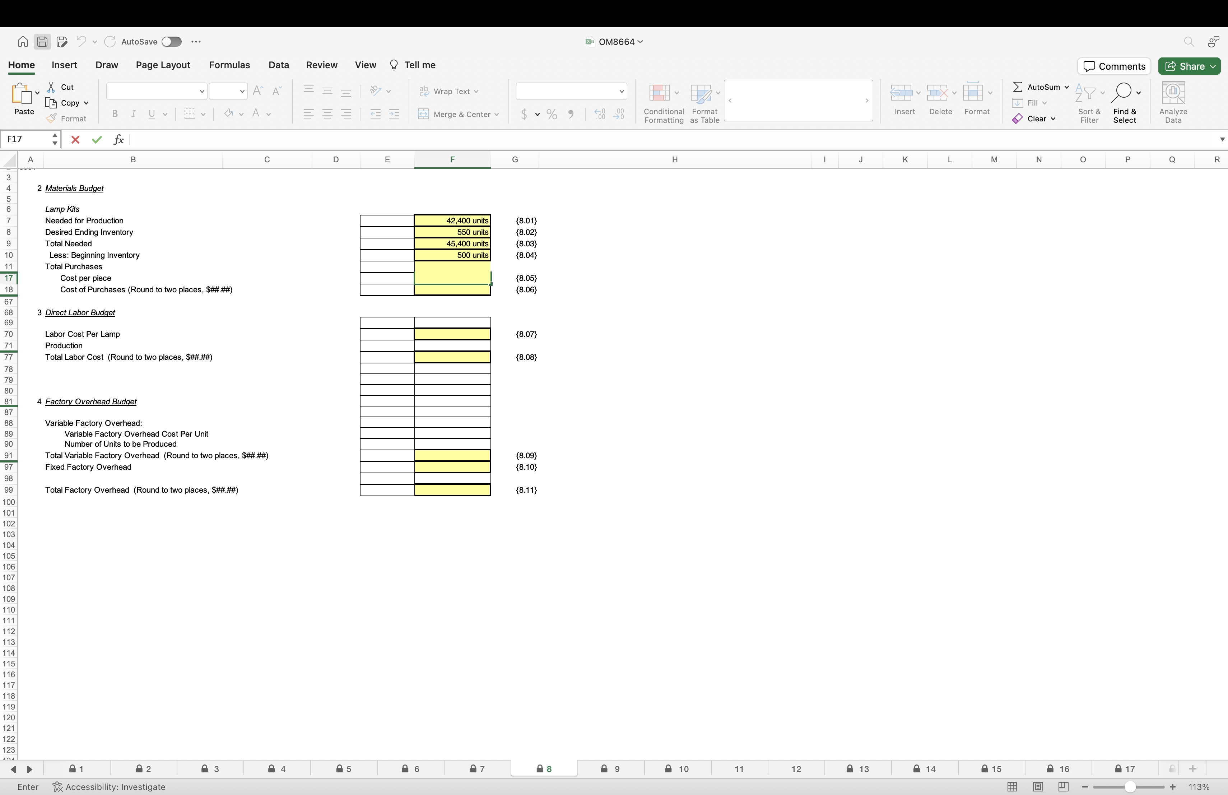This screenshot has width=1228, height=795.
Task: Switch to Page Break Preview view
Action: tap(1064, 787)
